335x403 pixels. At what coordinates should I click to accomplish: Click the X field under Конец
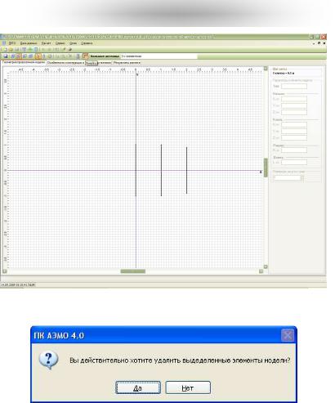click(294, 124)
